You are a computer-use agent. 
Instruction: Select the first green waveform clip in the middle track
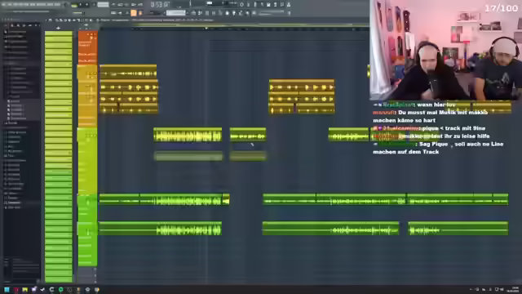188,135
